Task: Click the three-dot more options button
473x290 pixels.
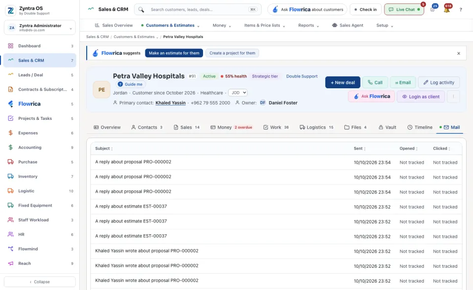Action: [x=453, y=97]
